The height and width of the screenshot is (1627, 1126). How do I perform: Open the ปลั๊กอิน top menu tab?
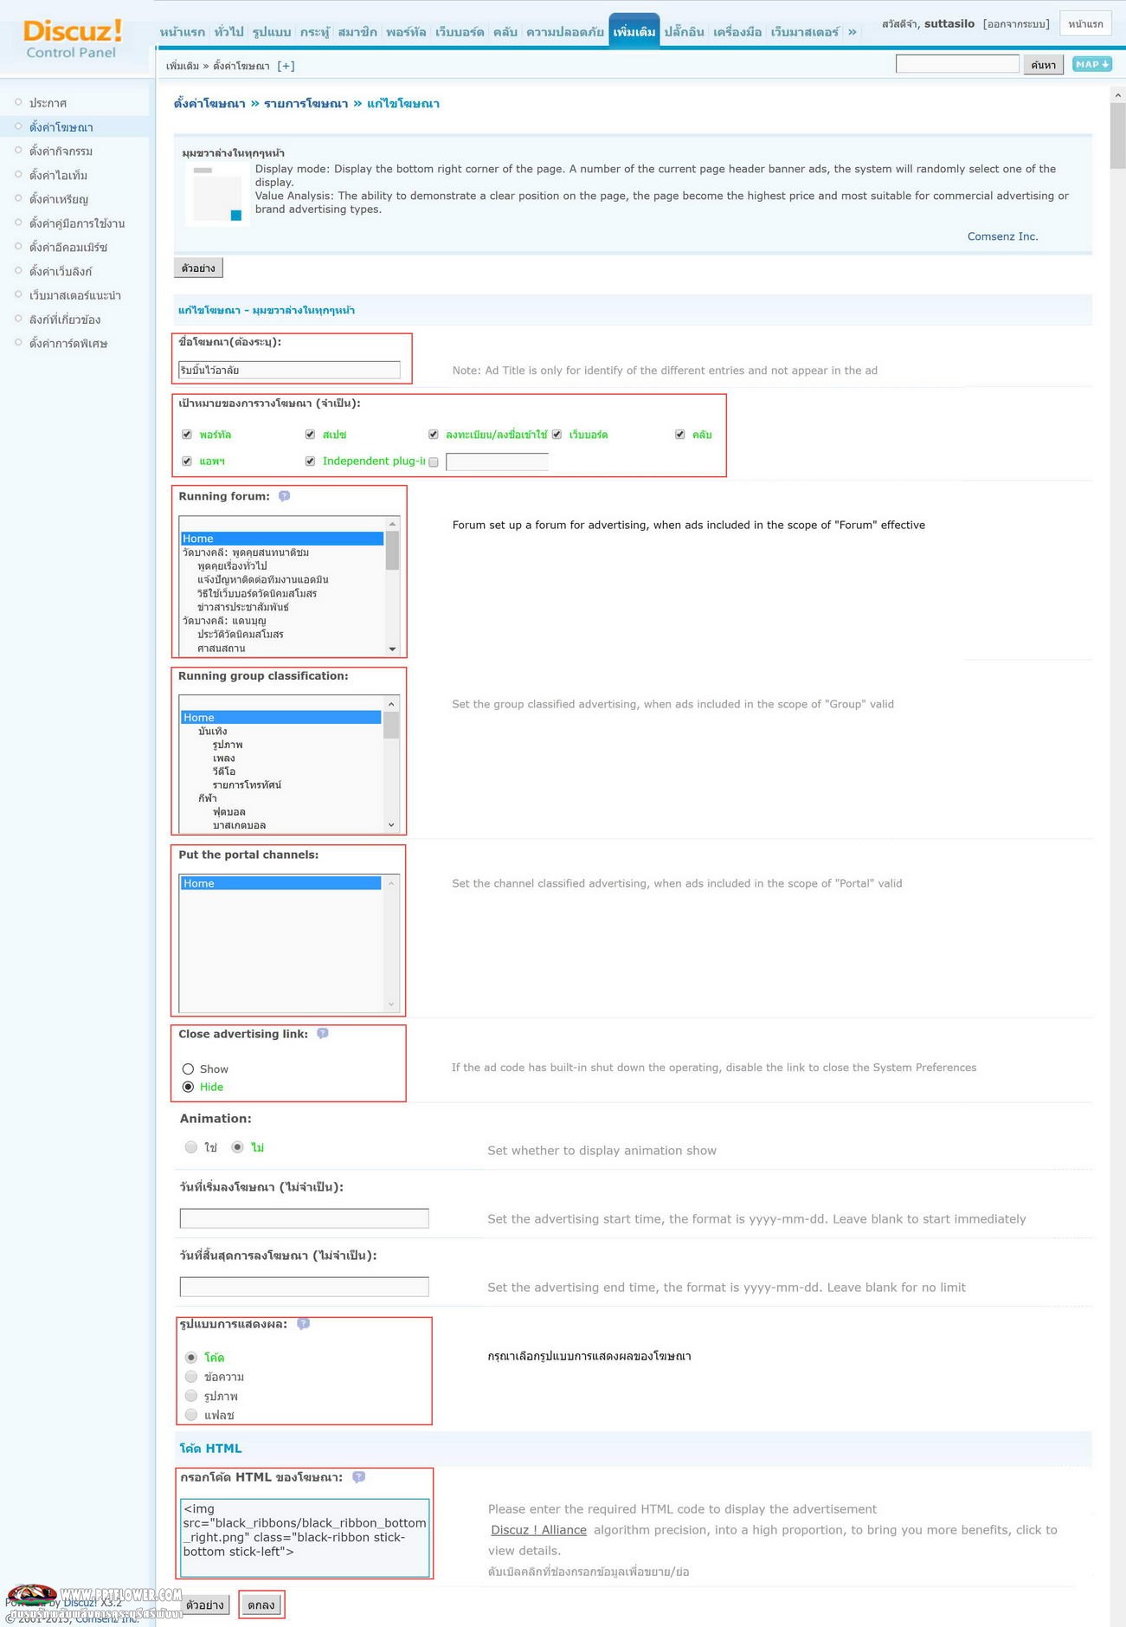pyautogui.click(x=684, y=32)
